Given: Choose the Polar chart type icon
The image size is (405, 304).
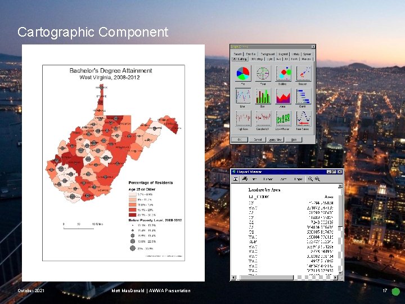Looking at the screenshot, I should [263, 73].
